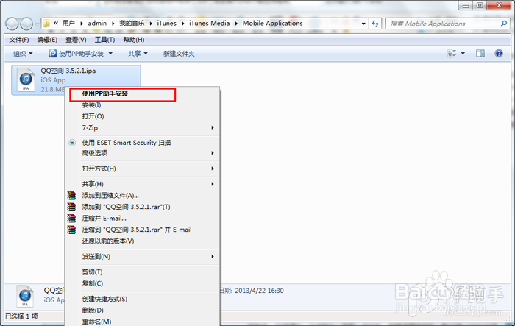Image resolution: width=515 pixels, height=326 pixels.
Task: Open the 帮助(H) menu
Action: 134,40
